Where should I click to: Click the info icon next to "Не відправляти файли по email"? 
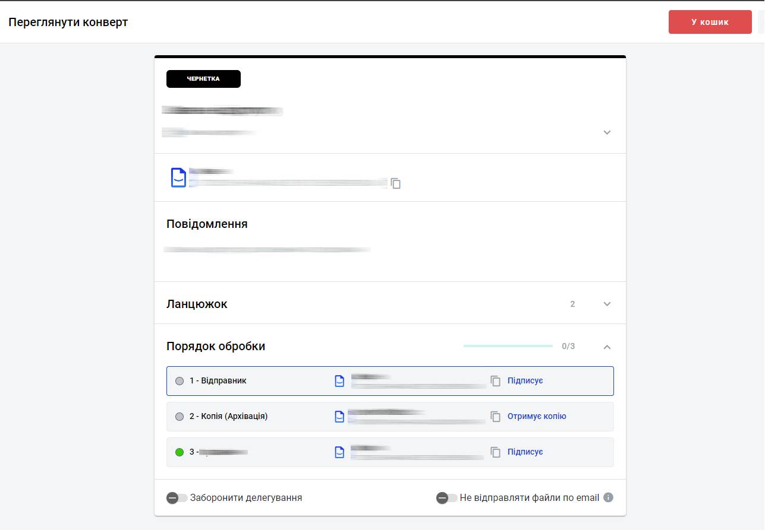[608, 497]
